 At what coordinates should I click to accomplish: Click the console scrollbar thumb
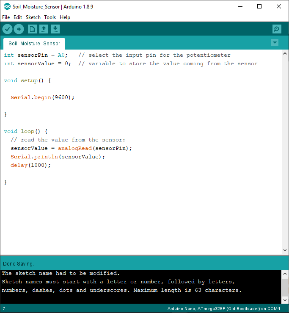click(x=285, y=288)
